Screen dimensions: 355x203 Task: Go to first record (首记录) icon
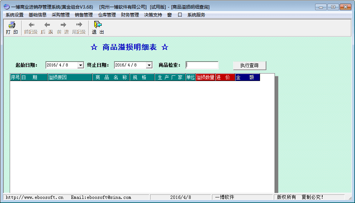click(31, 25)
